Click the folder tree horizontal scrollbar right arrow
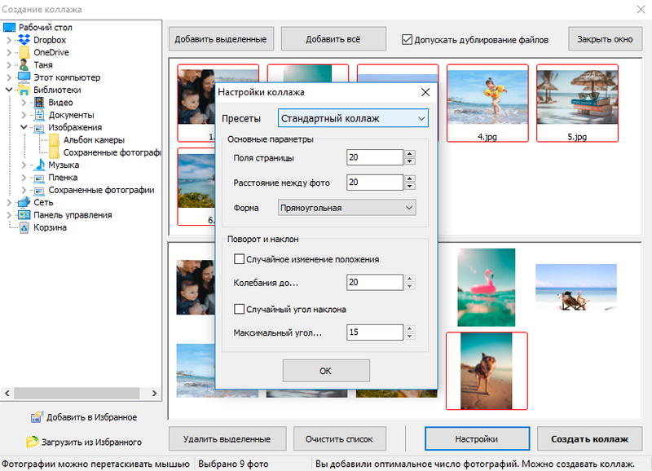Viewport: 652px width, 471px height. 154,393
